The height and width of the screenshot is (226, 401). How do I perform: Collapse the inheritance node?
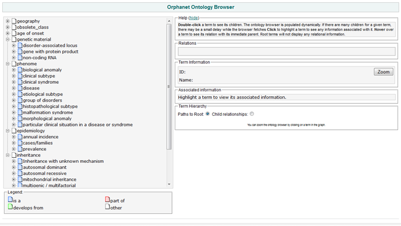point(7,155)
